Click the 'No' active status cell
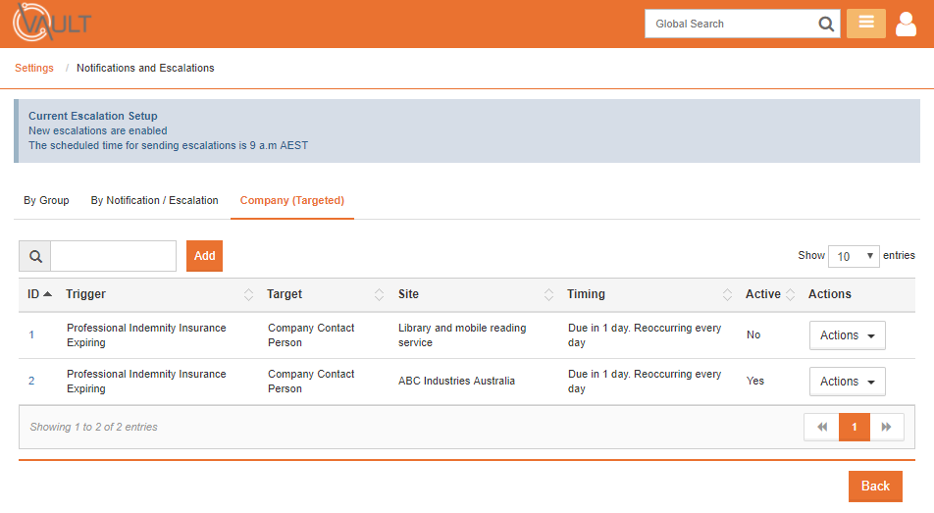Image resolution: width=934 pixels, height=513 pixels. (x=753, y=334)
